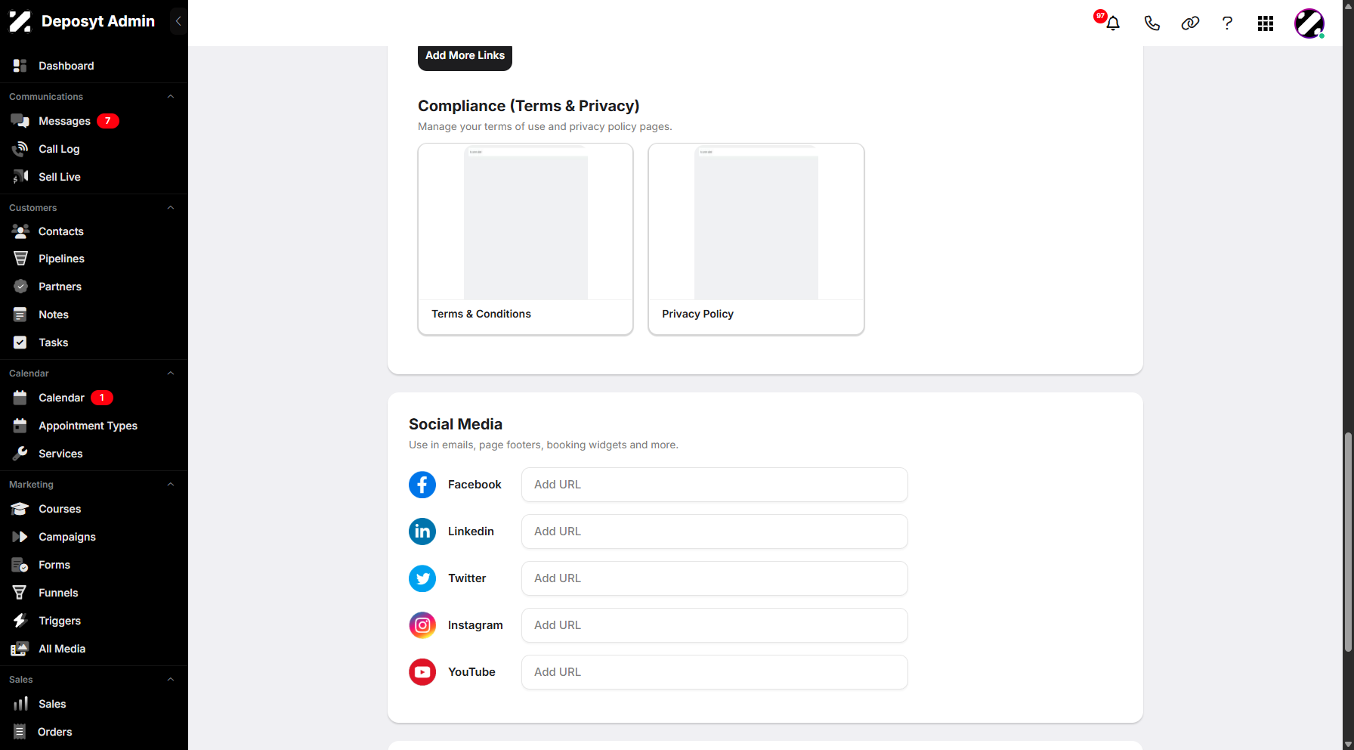Click the Linkedin logo icon
Viewport: 1354px width, 750px height.
[422, 532]
